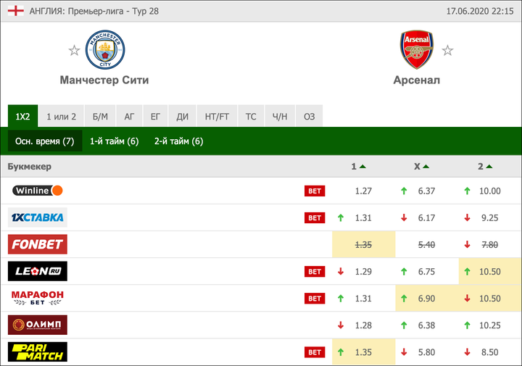Click the highlighted 6.90 draw odds for Marathon
This screenshot has width=522, height=366.
click(426, 299)
